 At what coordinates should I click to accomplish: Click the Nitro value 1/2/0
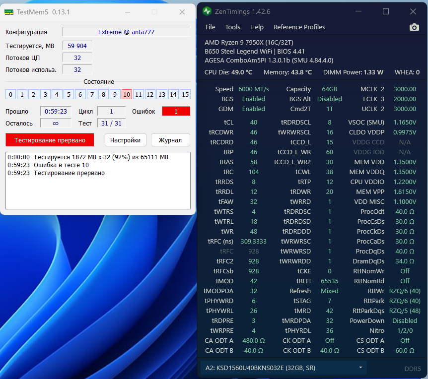(405, 331)
